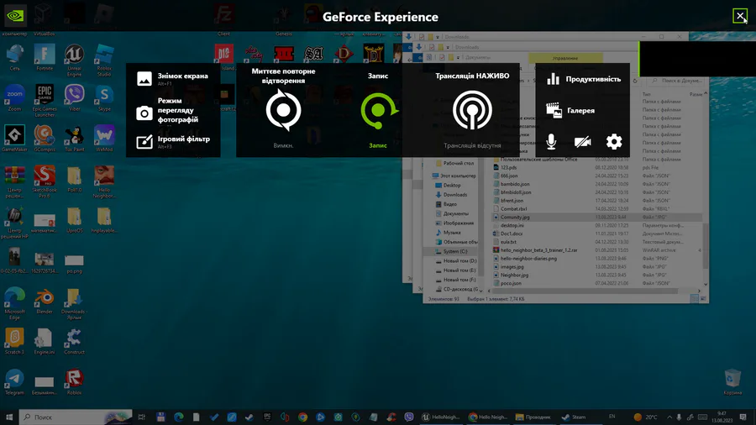Screen dimensions: 756x425
Task: Take a screenshot with Знімок екрана
Action: coord(172,79)
